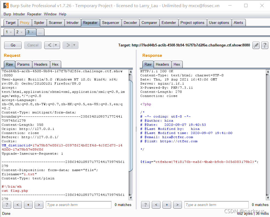Click the request pane scroll up arrow
Viewport: 270px width, 217px height.
point(131,71)
